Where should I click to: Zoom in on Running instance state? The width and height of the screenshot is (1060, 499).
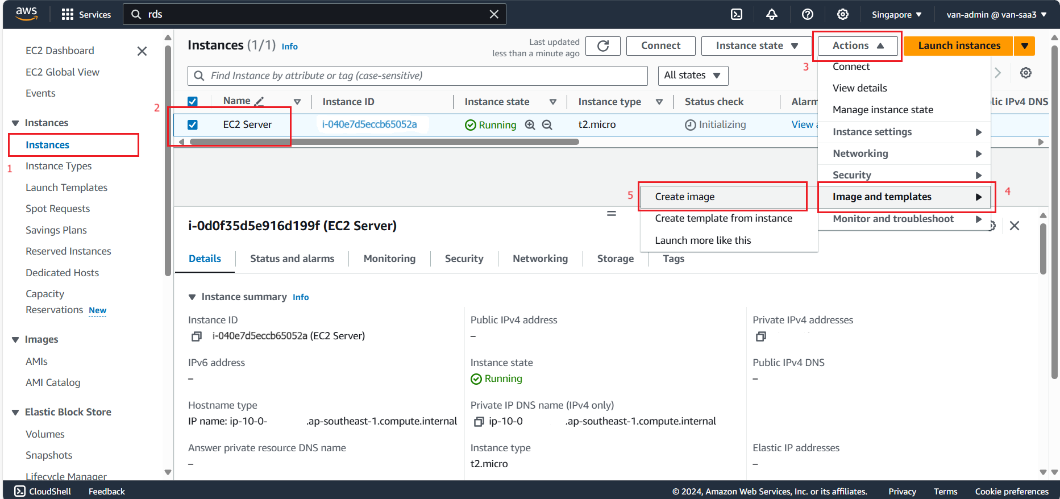tap(530, 124)
